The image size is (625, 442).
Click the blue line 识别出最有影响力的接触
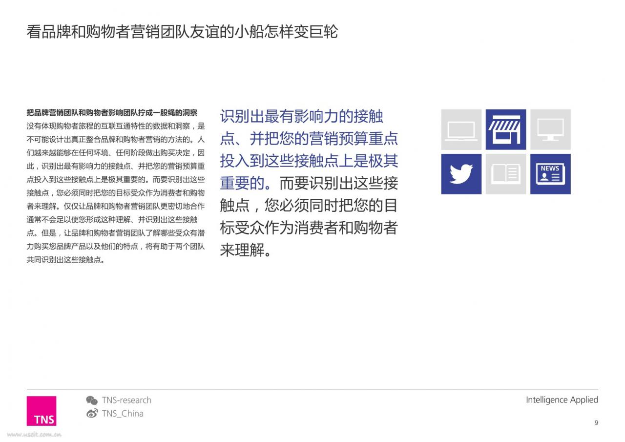click(x=302, y=116)
